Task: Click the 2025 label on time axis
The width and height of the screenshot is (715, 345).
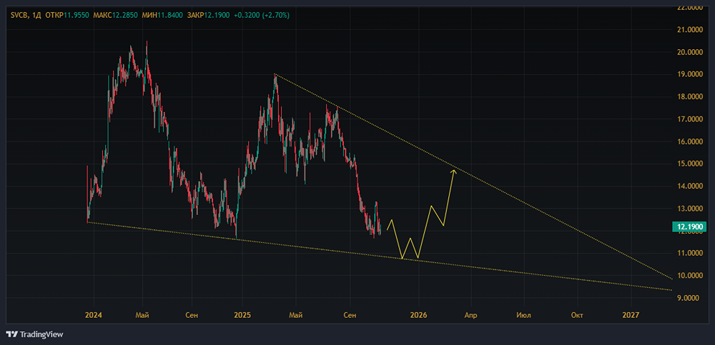Action: click(x=242, y=315)
